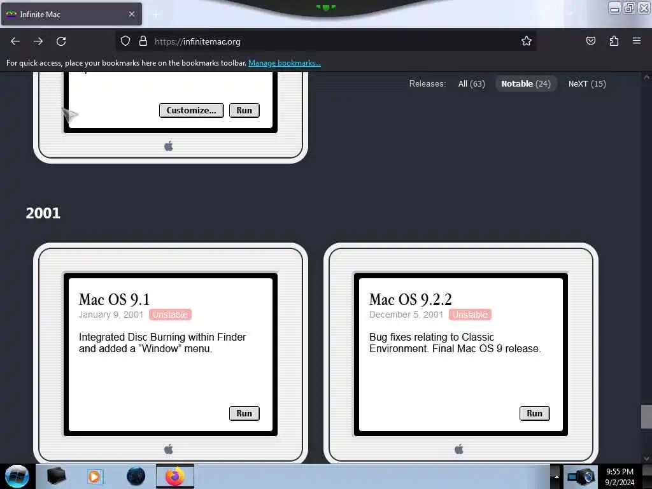Switch to Firefox in the taskbar

point(175,476)
